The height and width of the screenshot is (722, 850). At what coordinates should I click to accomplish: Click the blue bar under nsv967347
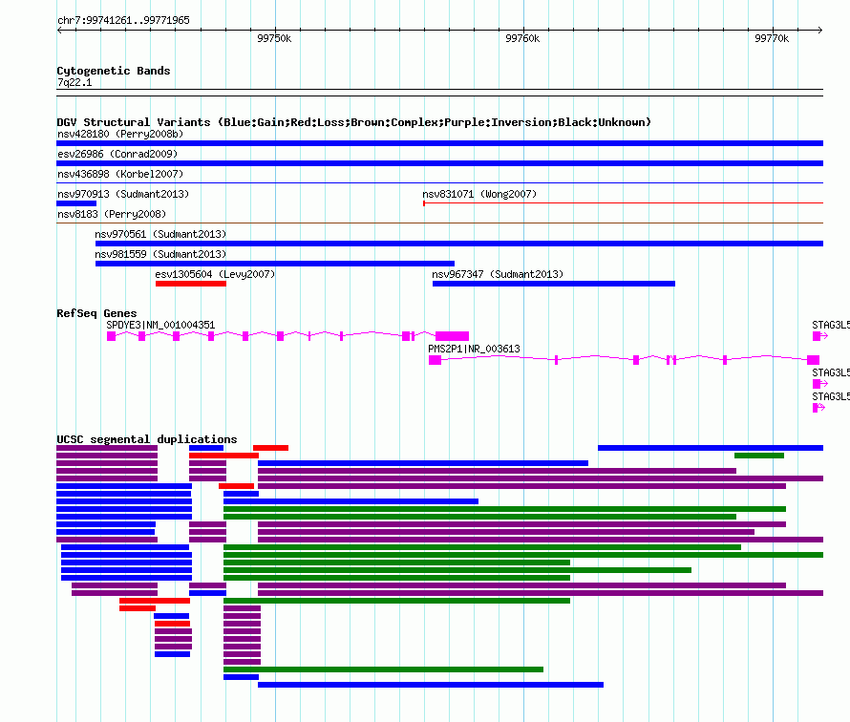pyautogui.click(x=554, y=284)
